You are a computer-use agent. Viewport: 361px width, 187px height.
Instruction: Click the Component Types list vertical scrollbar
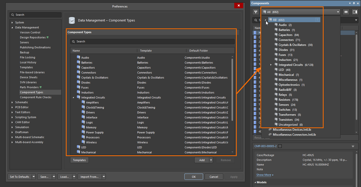pyautogui.click(x=233, y=90)
